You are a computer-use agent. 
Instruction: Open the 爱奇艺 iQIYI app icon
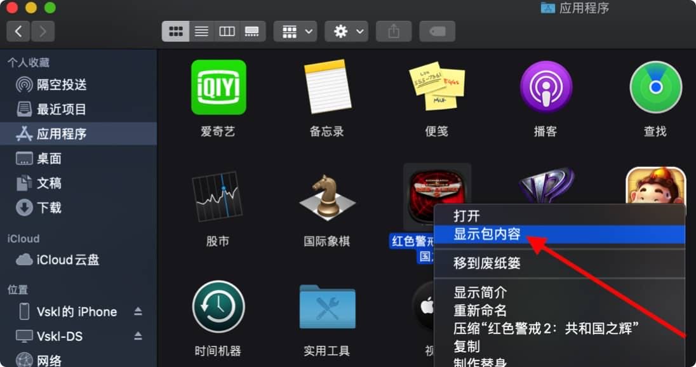218,88
